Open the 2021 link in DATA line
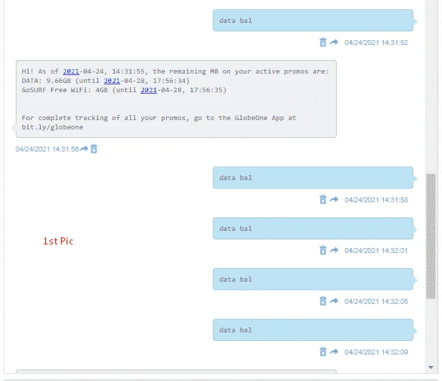Image resolution: width=442 pixels, height=381 pixels. [x=112, y=81]
